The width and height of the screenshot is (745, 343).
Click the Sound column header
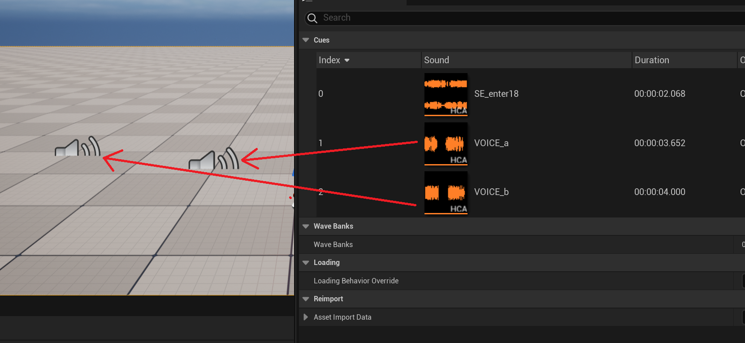(x=437, y=60)
